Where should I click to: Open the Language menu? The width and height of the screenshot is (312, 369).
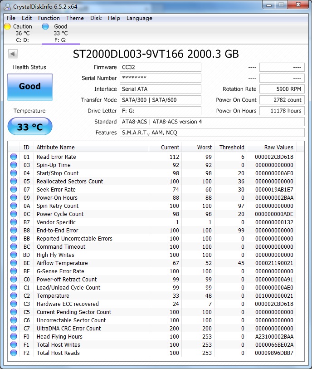coord(139,18)
